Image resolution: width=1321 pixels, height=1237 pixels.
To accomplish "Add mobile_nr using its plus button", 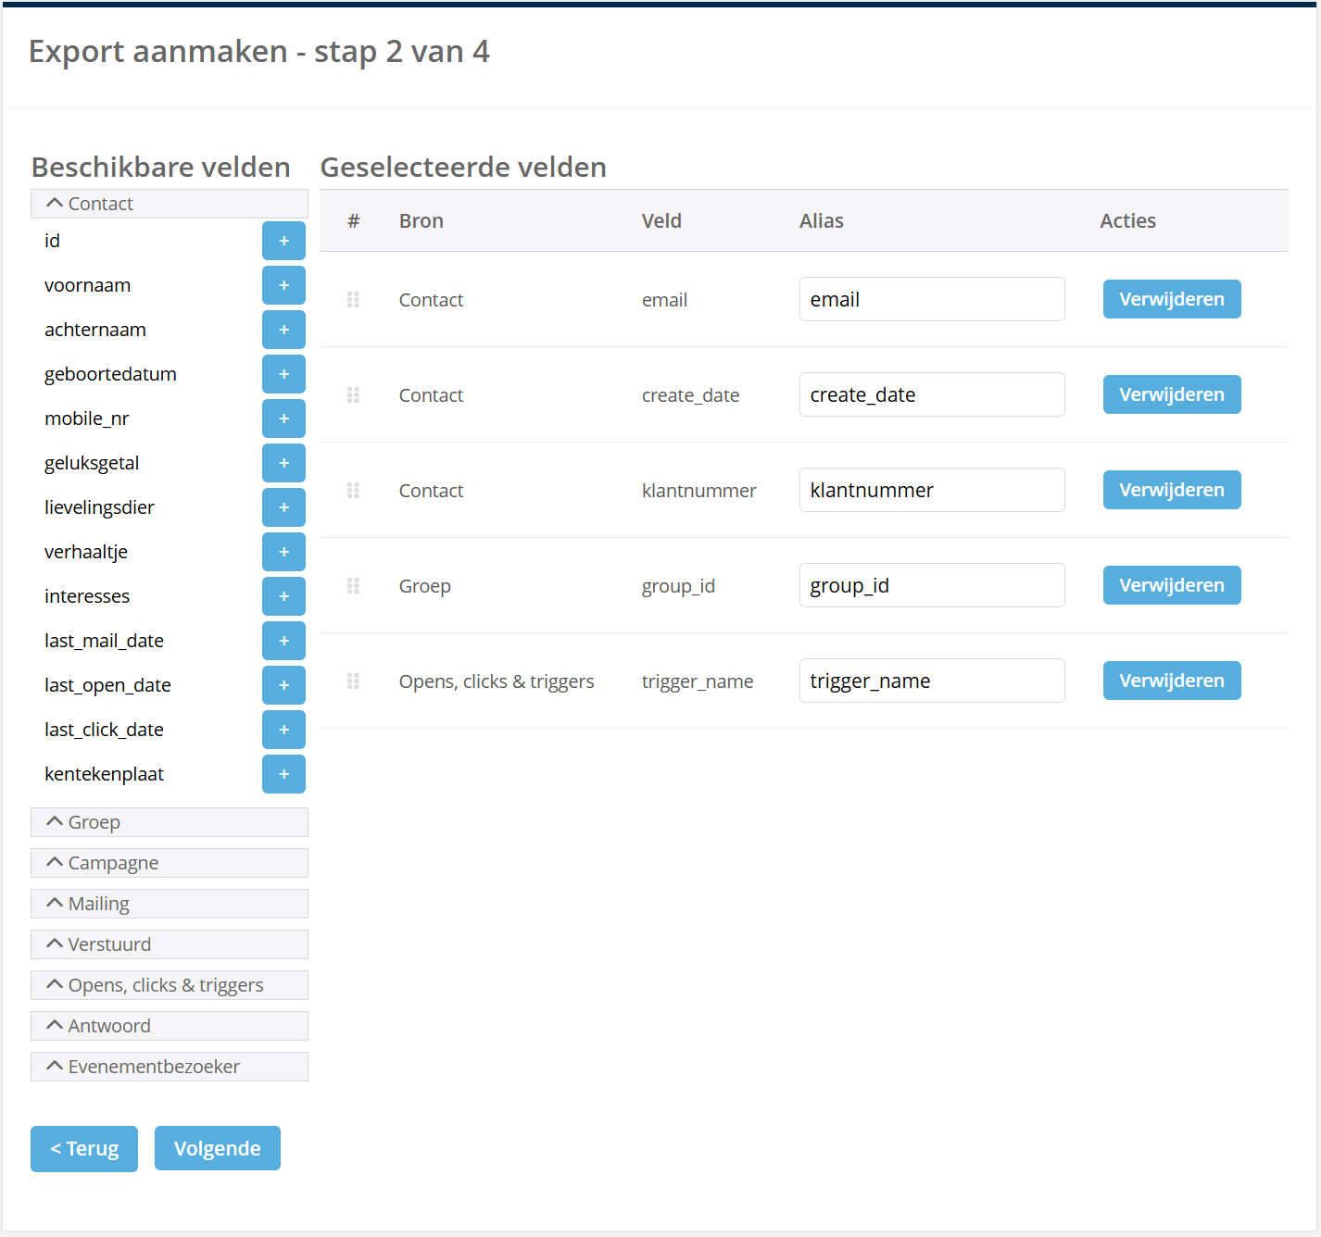I will (283, 419).
